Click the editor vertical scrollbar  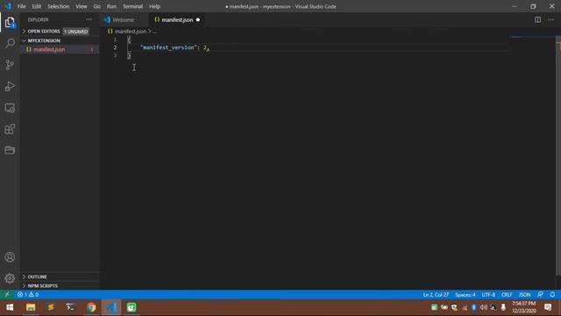tap(558, 156)
